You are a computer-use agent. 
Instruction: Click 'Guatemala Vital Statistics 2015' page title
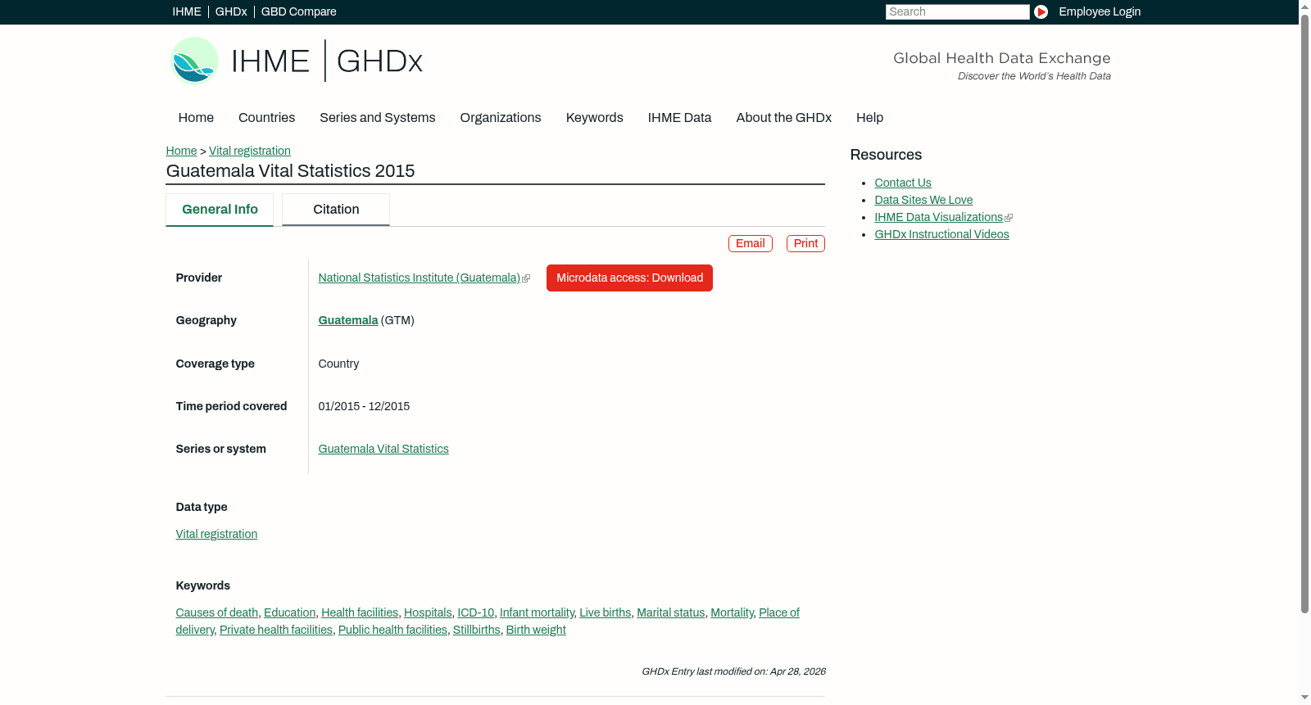(290, 171)
